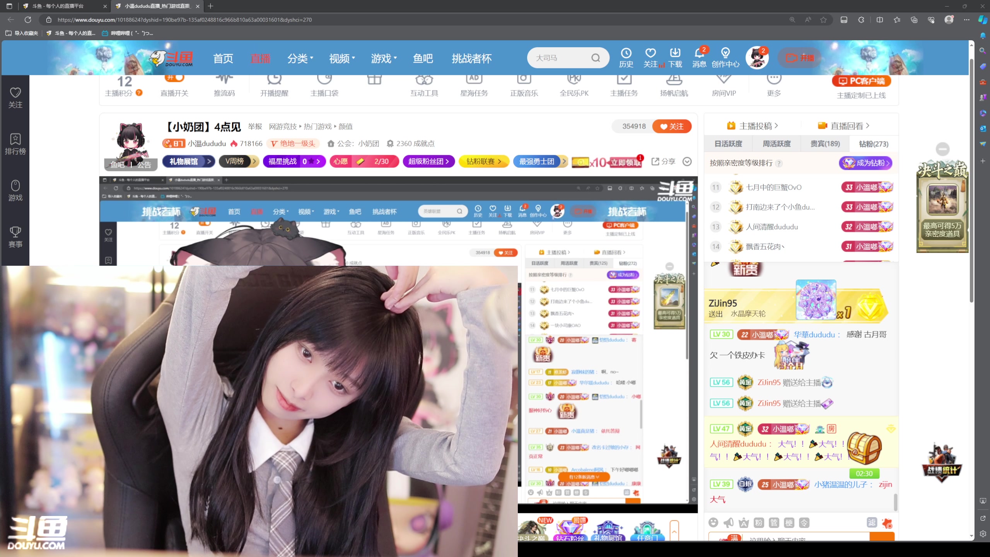990x557 pixels.
Task: Click the user avatar in the header
Action: (757, 58)
